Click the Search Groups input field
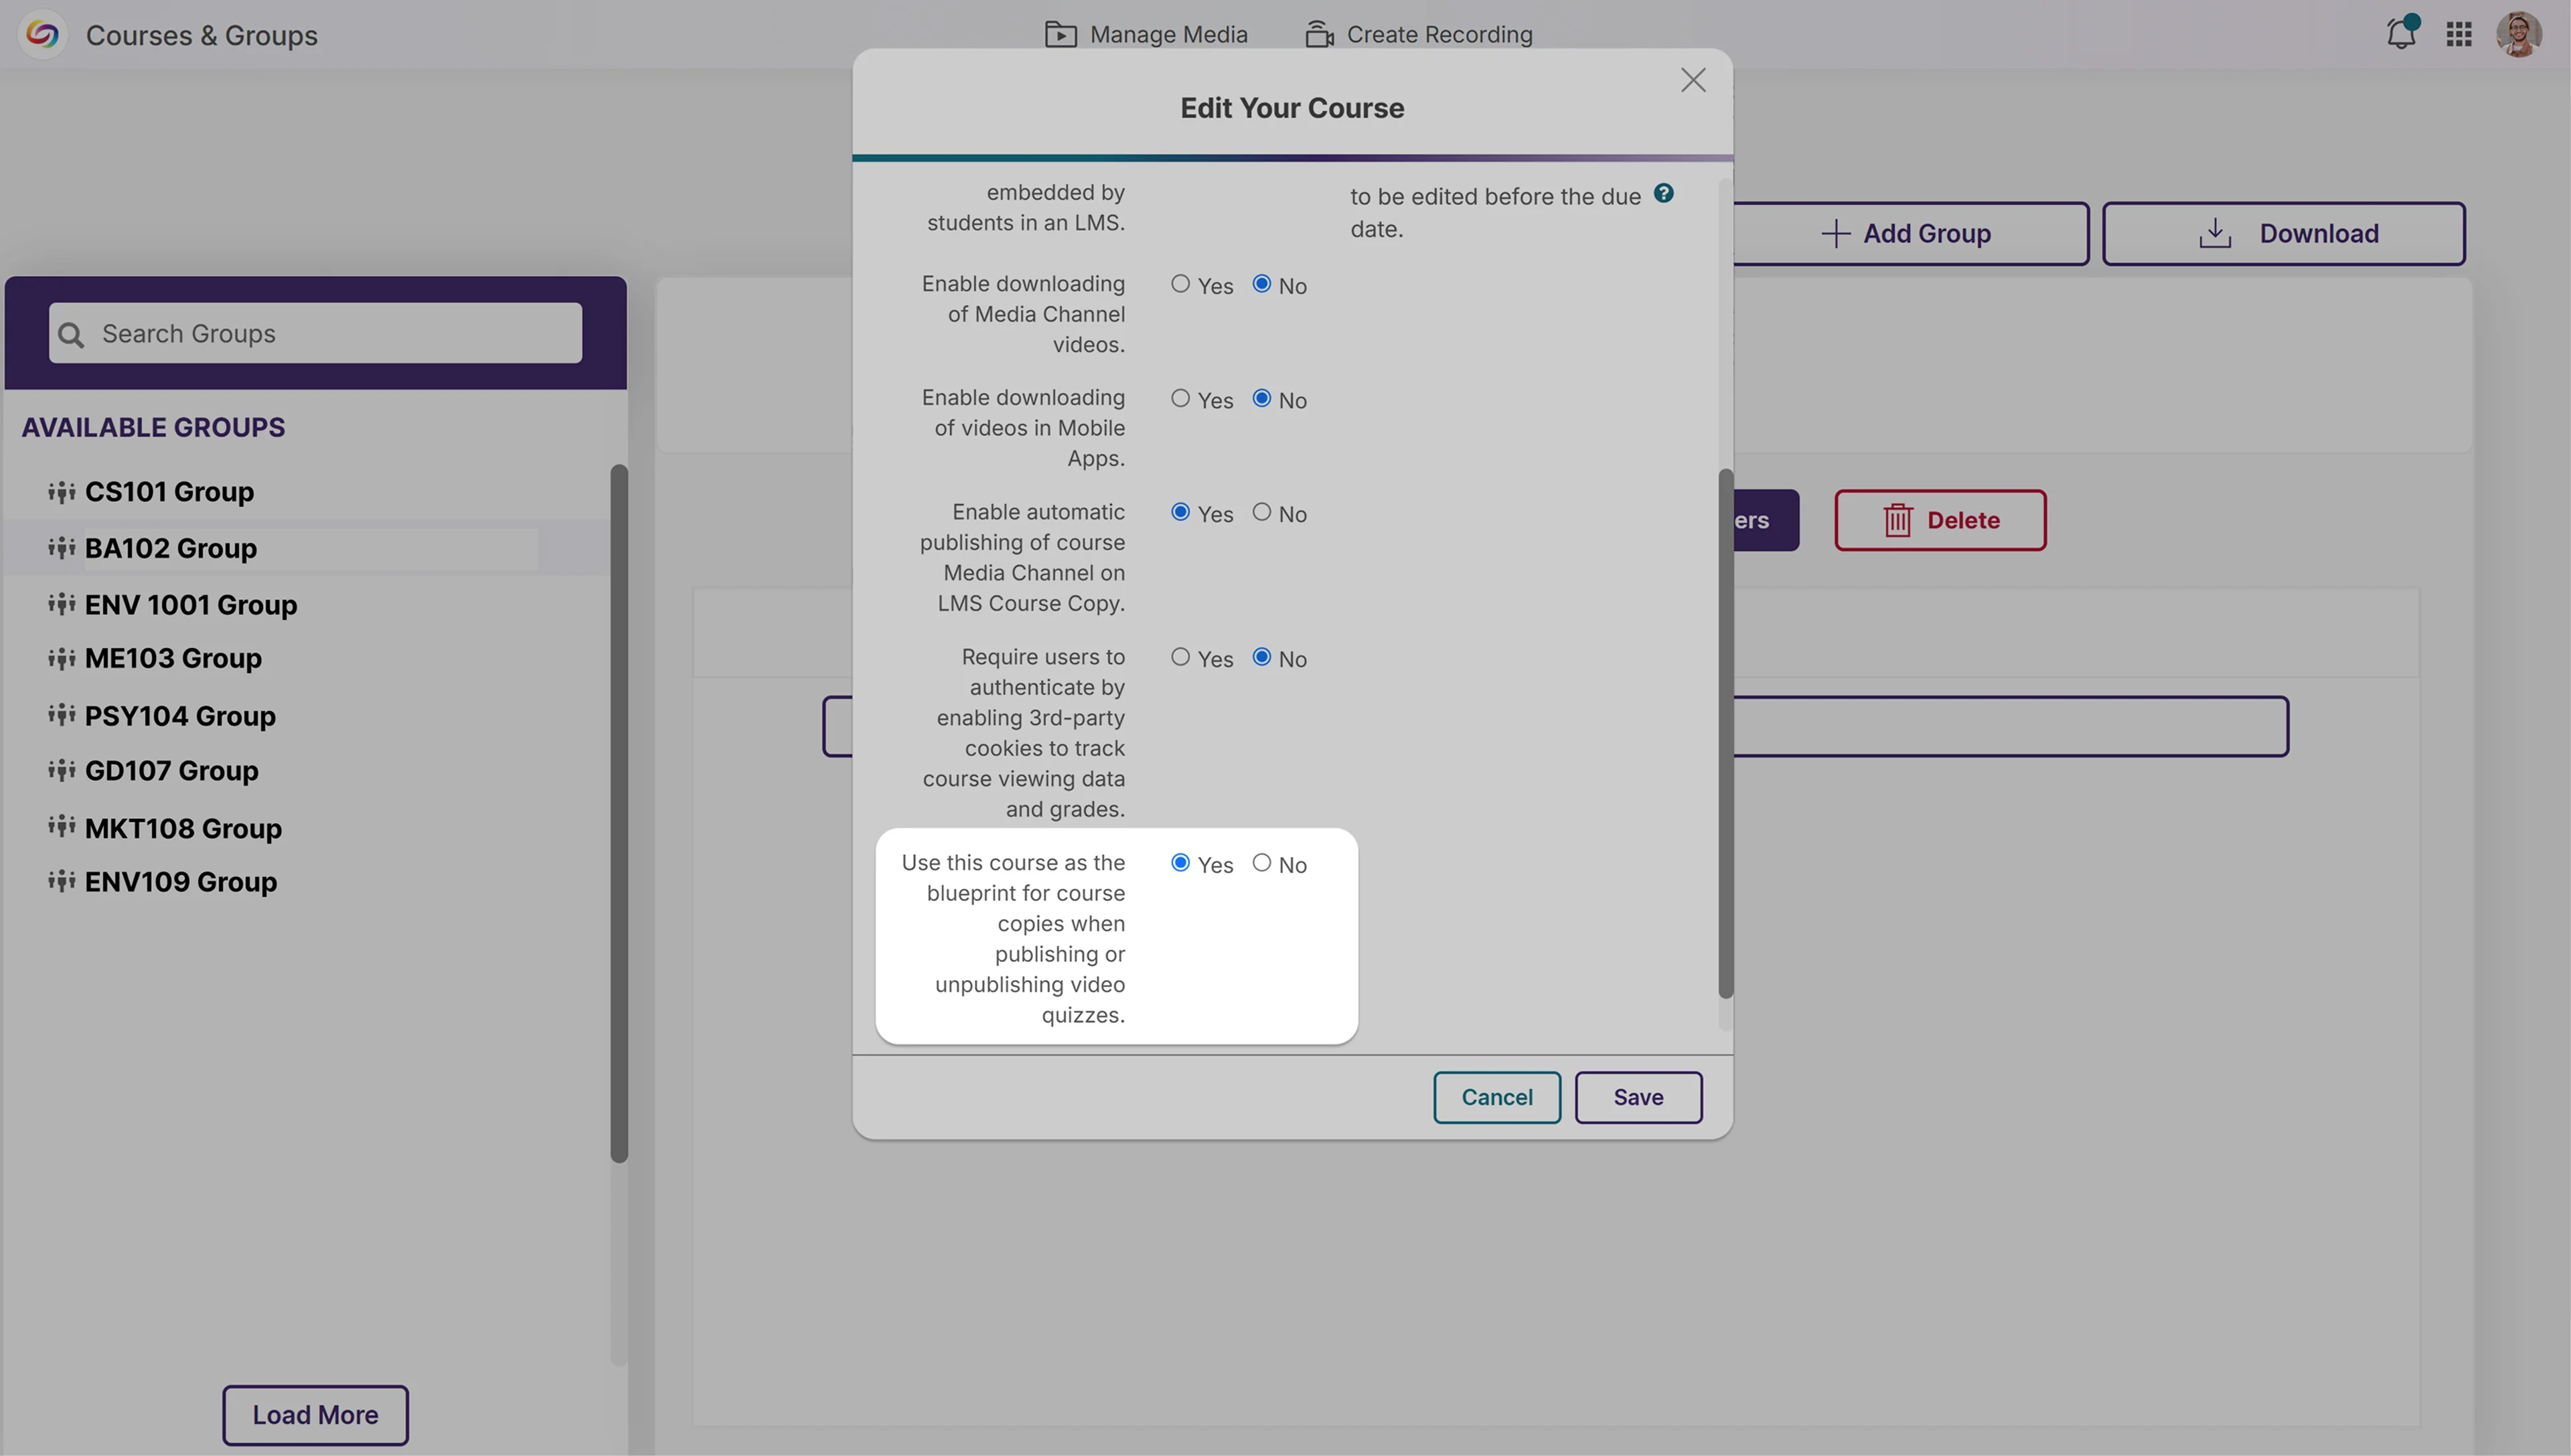Viewport: 2571px width, 1456px height. coord(330,334)
